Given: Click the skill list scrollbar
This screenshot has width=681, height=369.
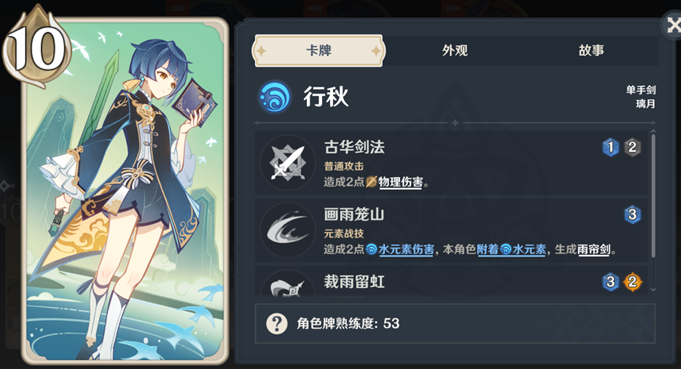Looking at the screenshot, I should click(653, 194).
